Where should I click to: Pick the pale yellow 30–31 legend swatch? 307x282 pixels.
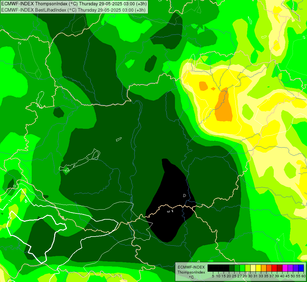tap(253, 268)
